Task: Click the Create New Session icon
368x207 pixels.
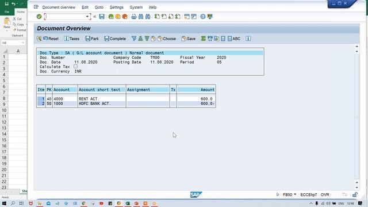Action: point(187,17)
